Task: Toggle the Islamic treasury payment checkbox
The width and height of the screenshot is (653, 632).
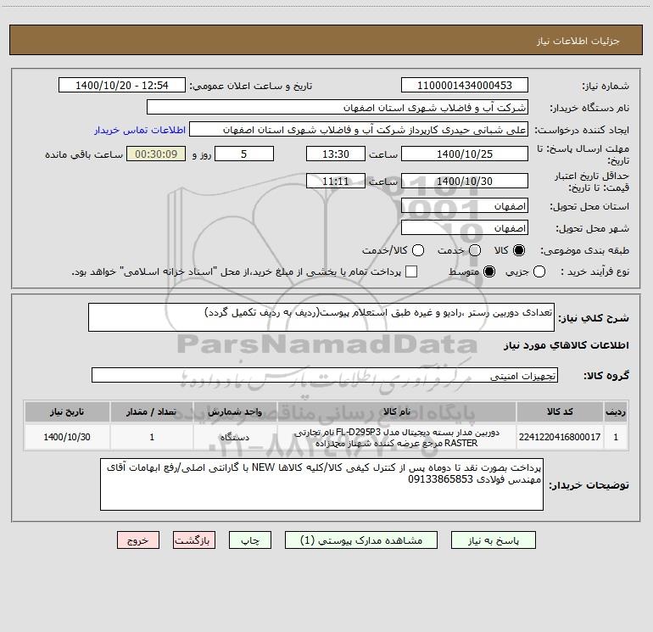Action: tap(411, 271)
